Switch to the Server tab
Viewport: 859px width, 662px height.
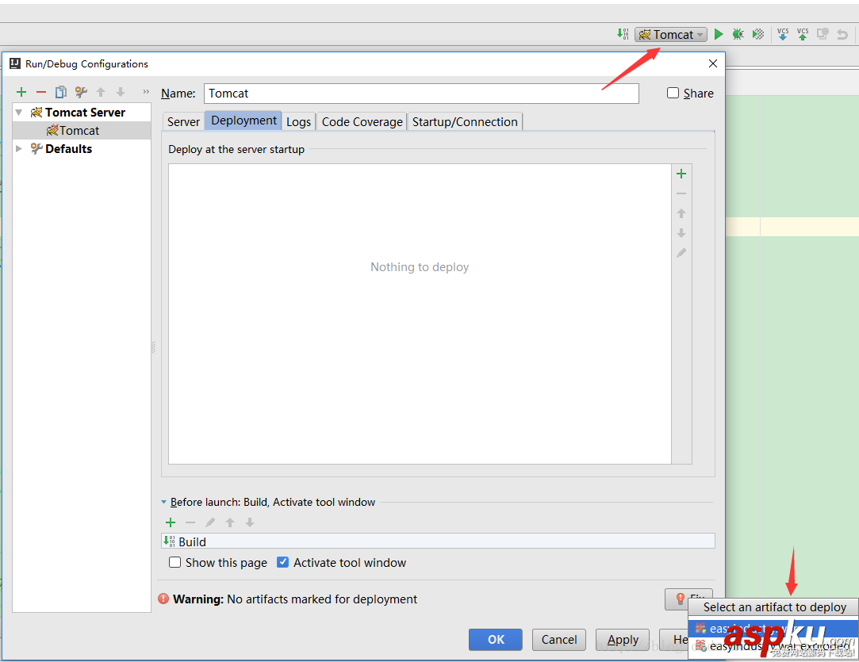pyautogui.click(x=183, y=121)
